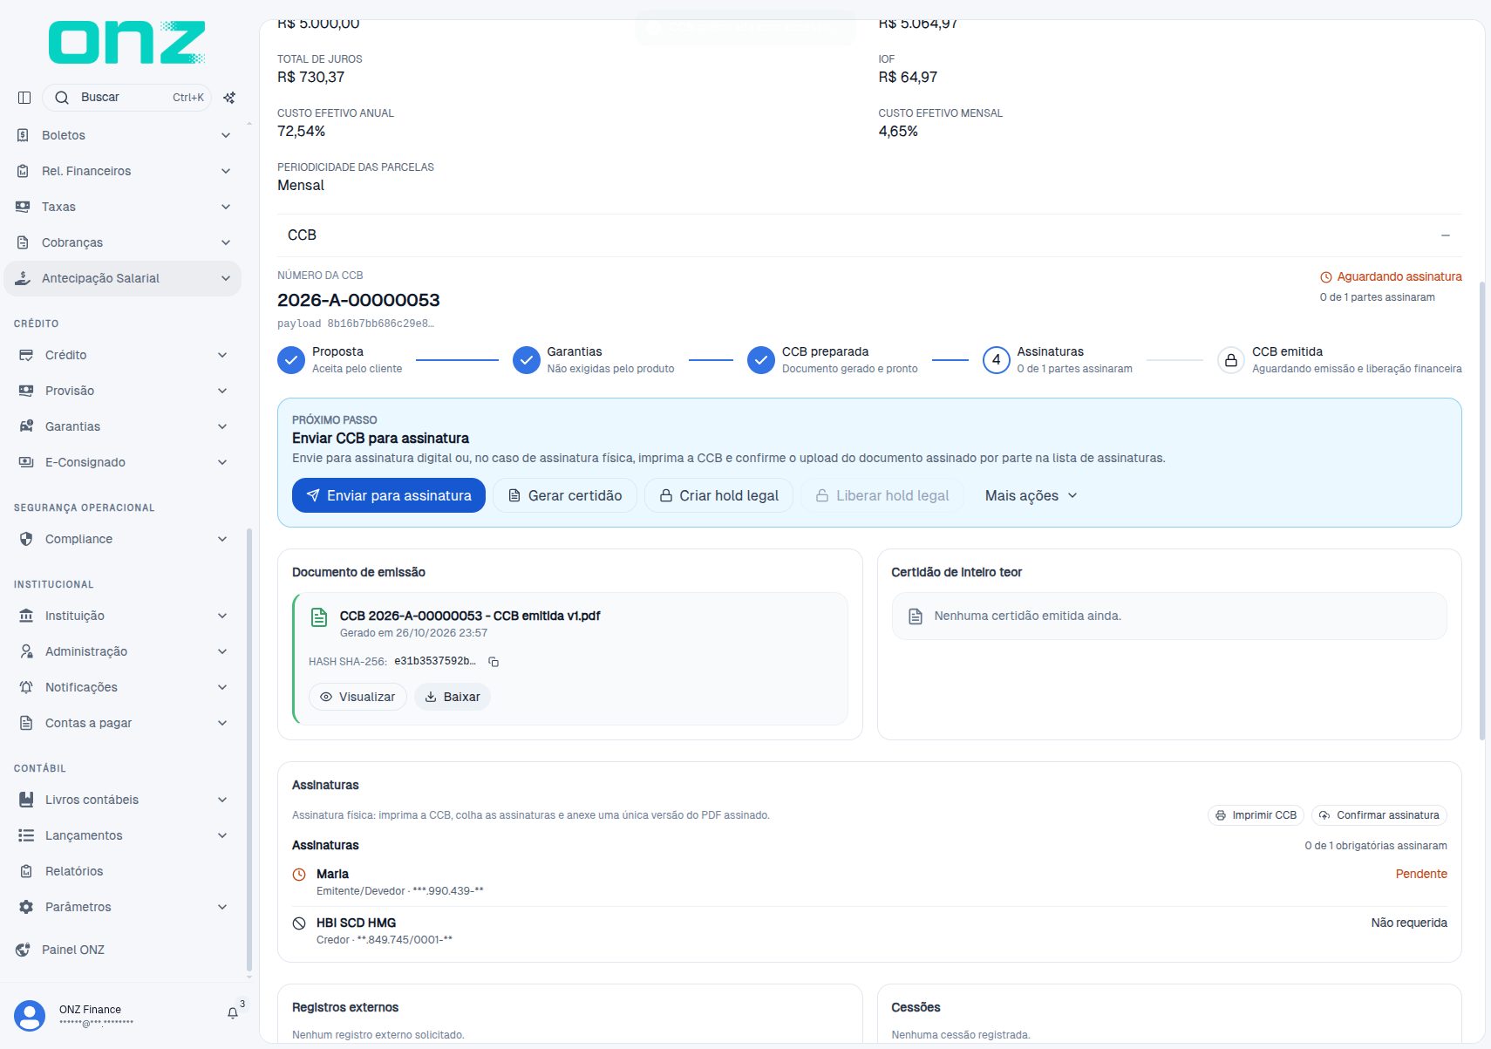1491x1049 pixels.
Task: Open Contas a pagar in sidebar
Action: pos(122,723)
